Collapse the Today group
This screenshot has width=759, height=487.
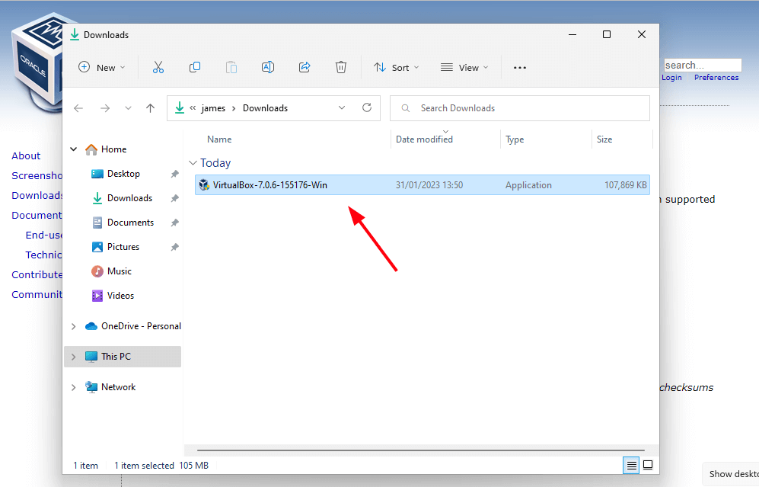[193, 163]
